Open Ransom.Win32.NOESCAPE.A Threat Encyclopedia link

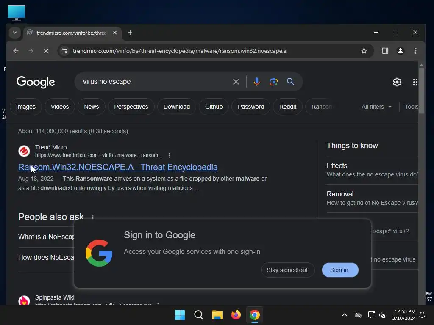point(118,167)
